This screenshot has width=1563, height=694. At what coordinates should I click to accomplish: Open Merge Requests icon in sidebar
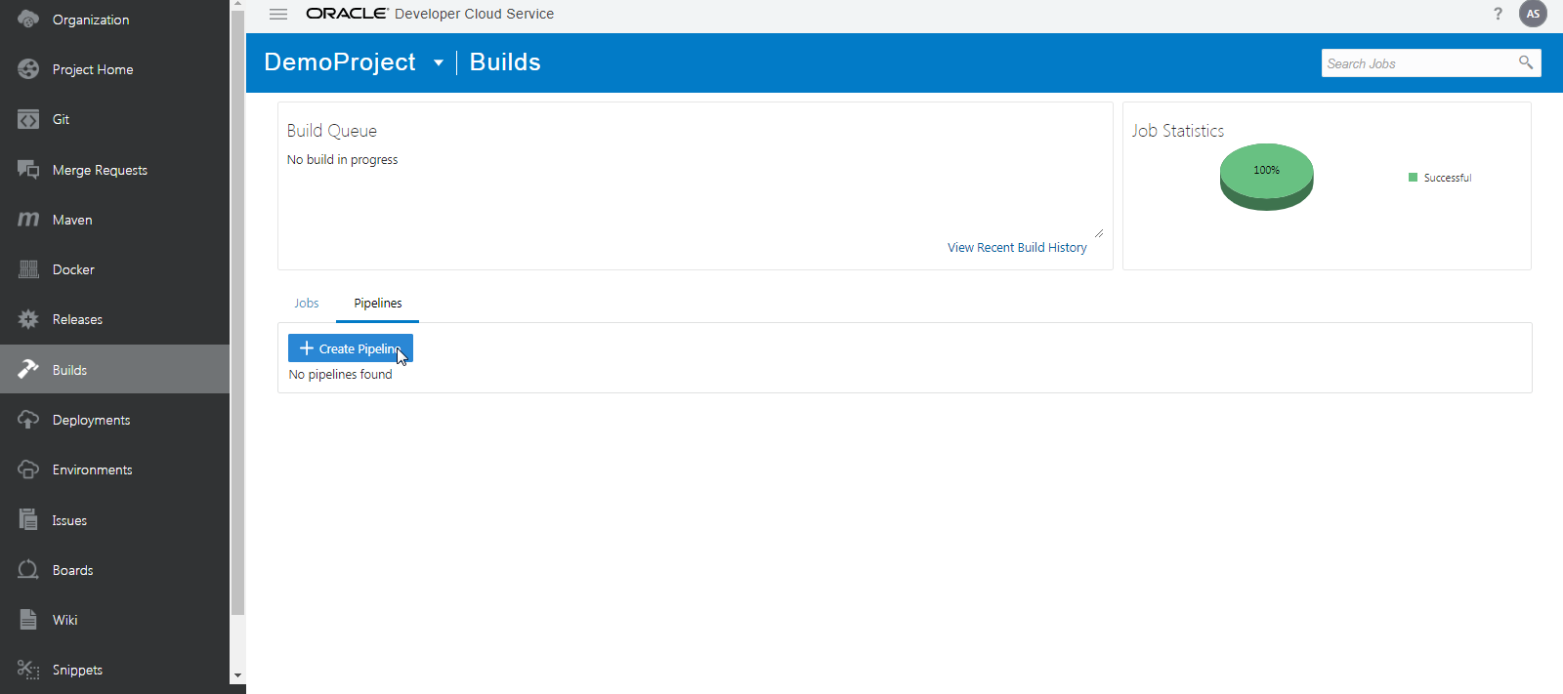(28, 170)
